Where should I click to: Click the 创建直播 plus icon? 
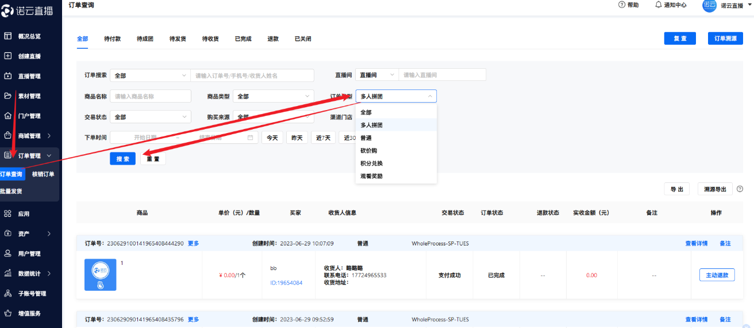click(8, 56)
